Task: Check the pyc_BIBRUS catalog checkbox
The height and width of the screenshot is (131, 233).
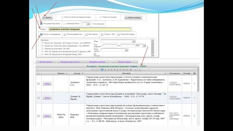Action: click(43, 43)
